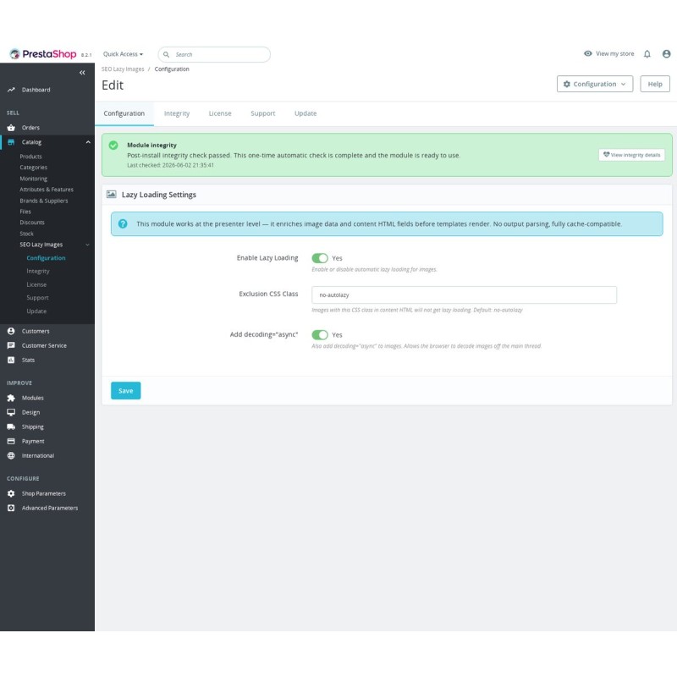The width and height of the screenshot is (677, 677).
Task: Open sidebar Update sub-item
Action: pos(36,311)
